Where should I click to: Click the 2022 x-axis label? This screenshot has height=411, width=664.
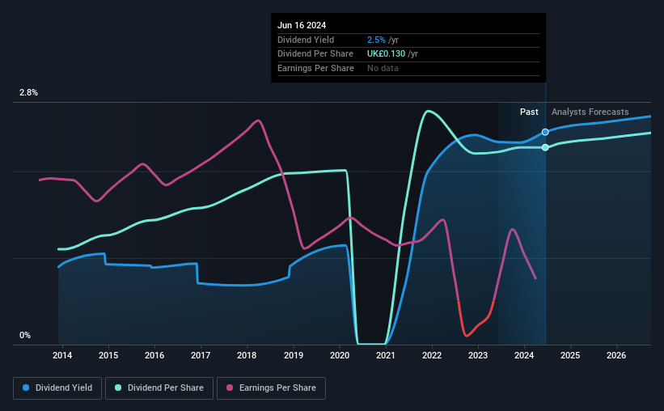point(432,355)
